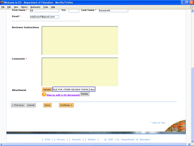Click the loading throbber icon in menu bar
194x146 pixels.
click(191, 7)
